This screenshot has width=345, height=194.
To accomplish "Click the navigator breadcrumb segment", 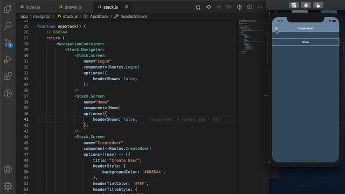I will tap(42, 16).
